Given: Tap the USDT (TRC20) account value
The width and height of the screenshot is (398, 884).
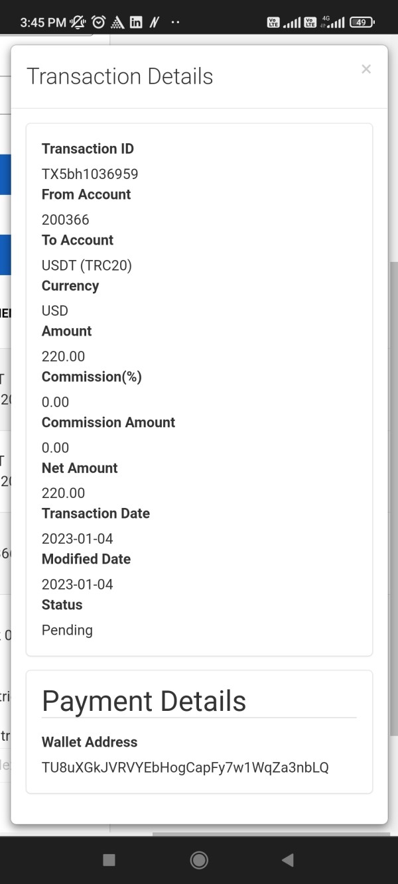Looking at the screenshot, I should click(x=87, y=265).
